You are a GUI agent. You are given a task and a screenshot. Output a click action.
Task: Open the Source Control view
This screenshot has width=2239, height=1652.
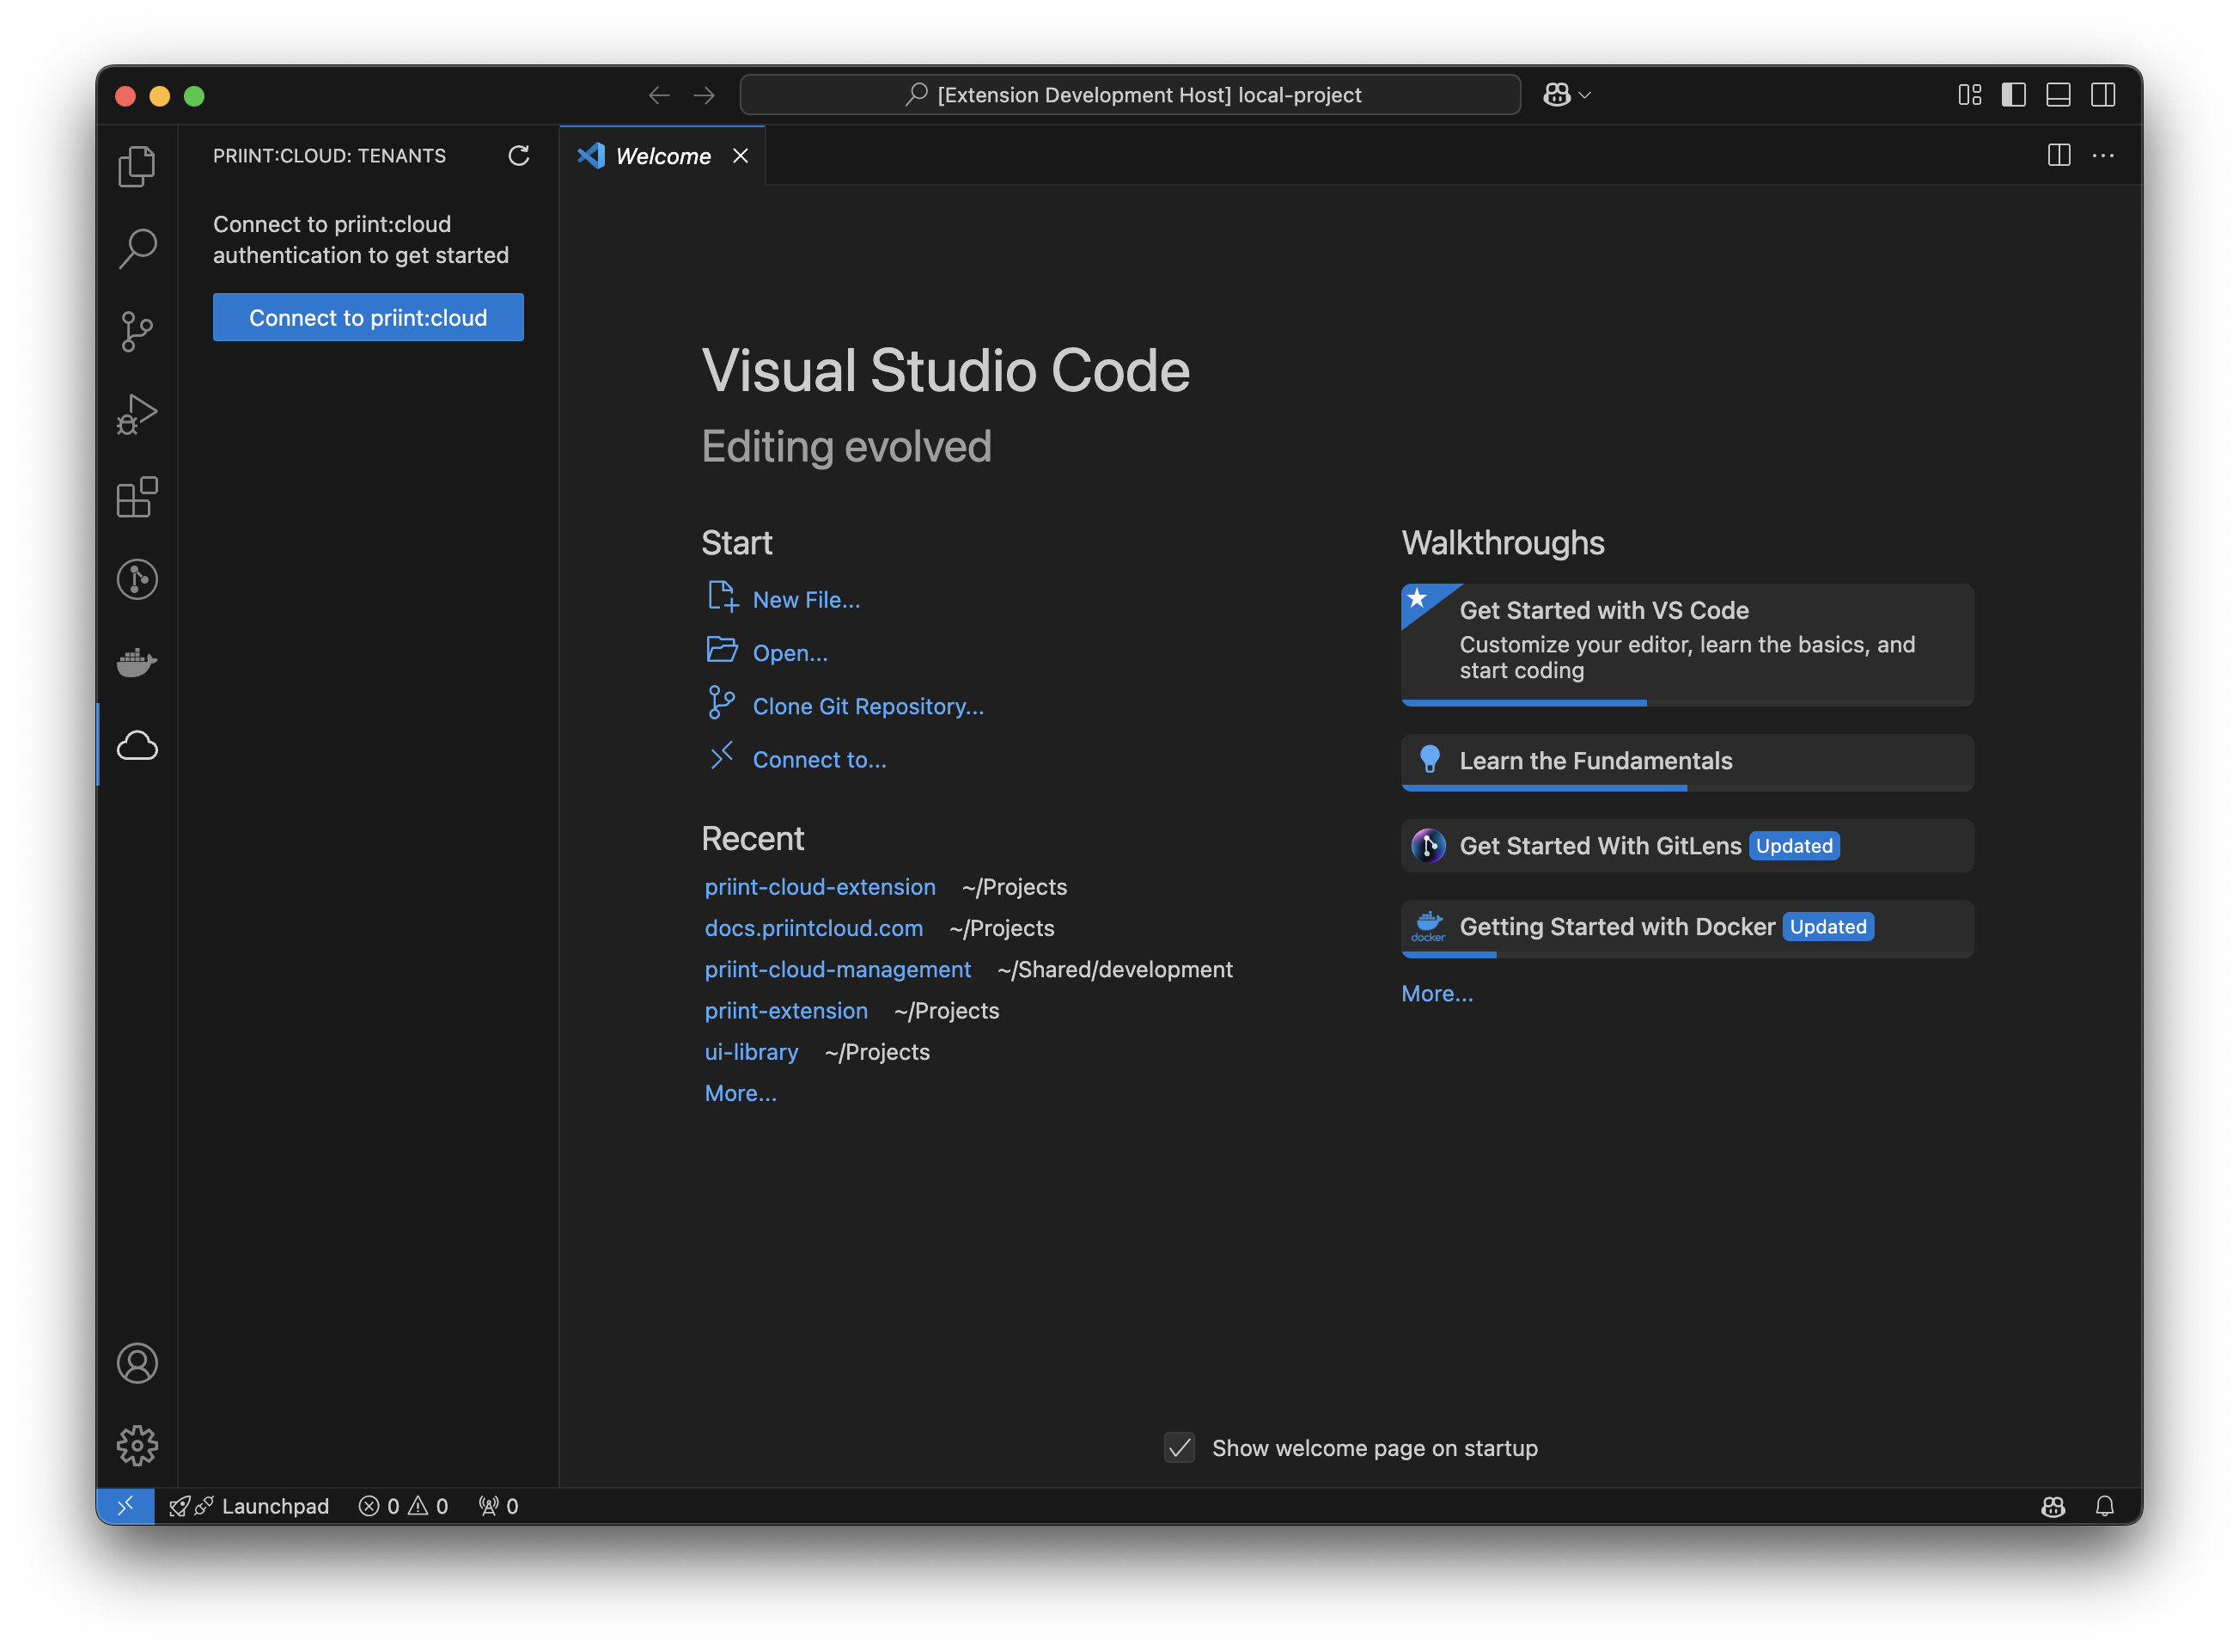137,331
